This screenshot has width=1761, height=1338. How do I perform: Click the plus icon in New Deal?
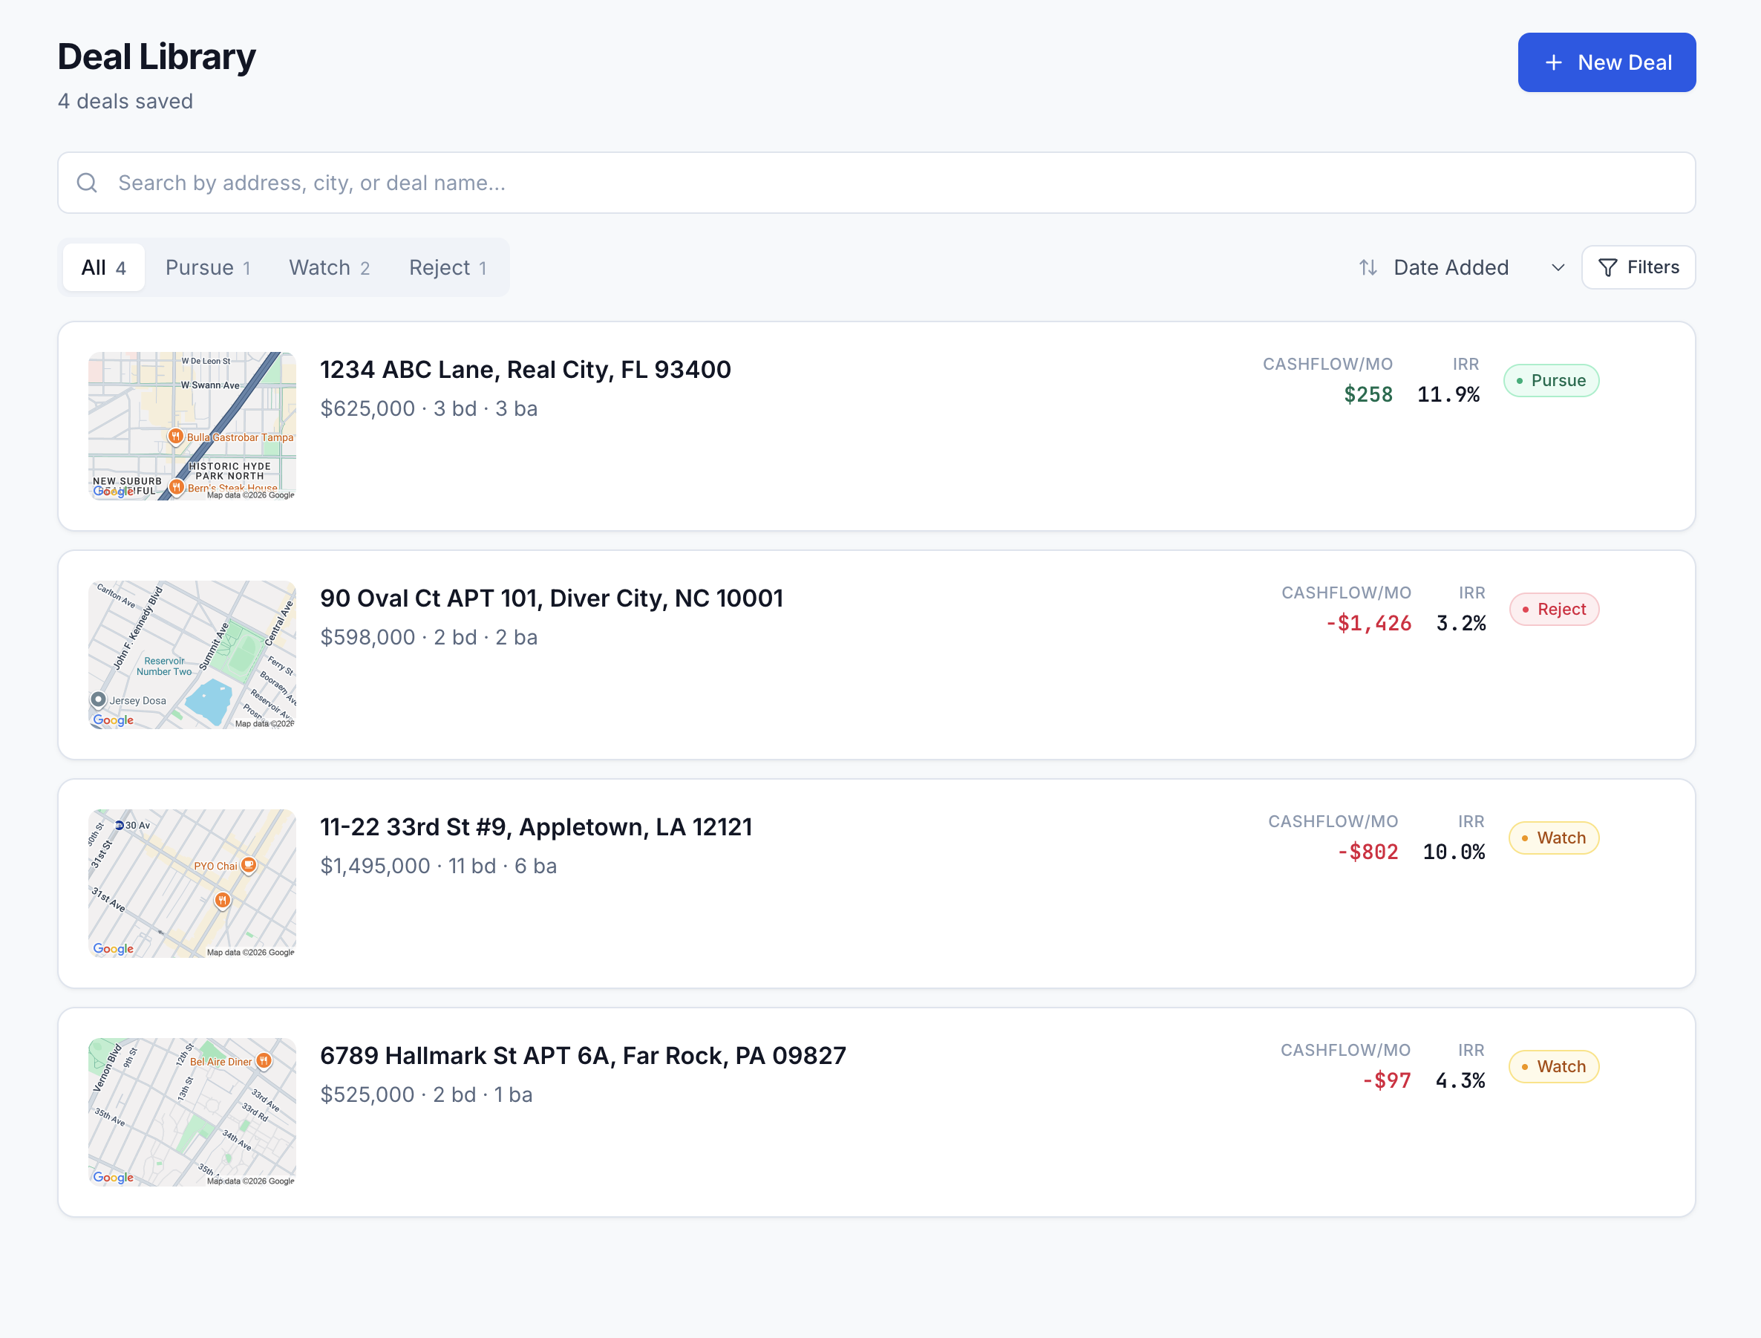(x=1553, y=62)
